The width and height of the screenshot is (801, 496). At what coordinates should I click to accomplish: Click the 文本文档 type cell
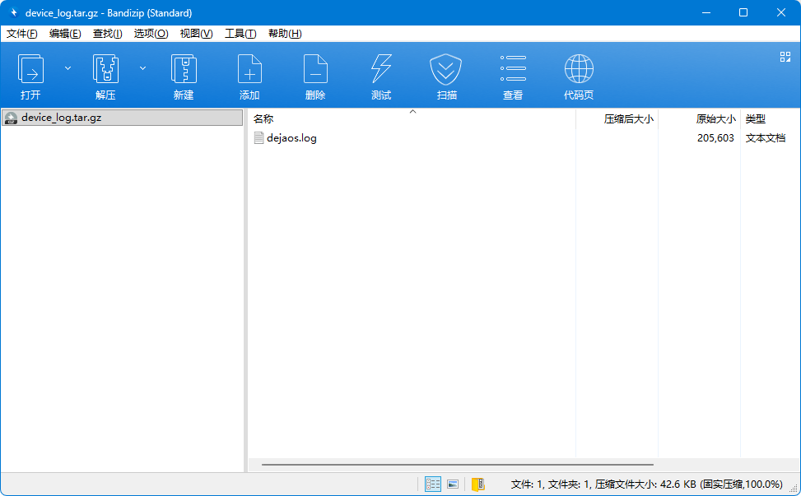tap(766, 138)
